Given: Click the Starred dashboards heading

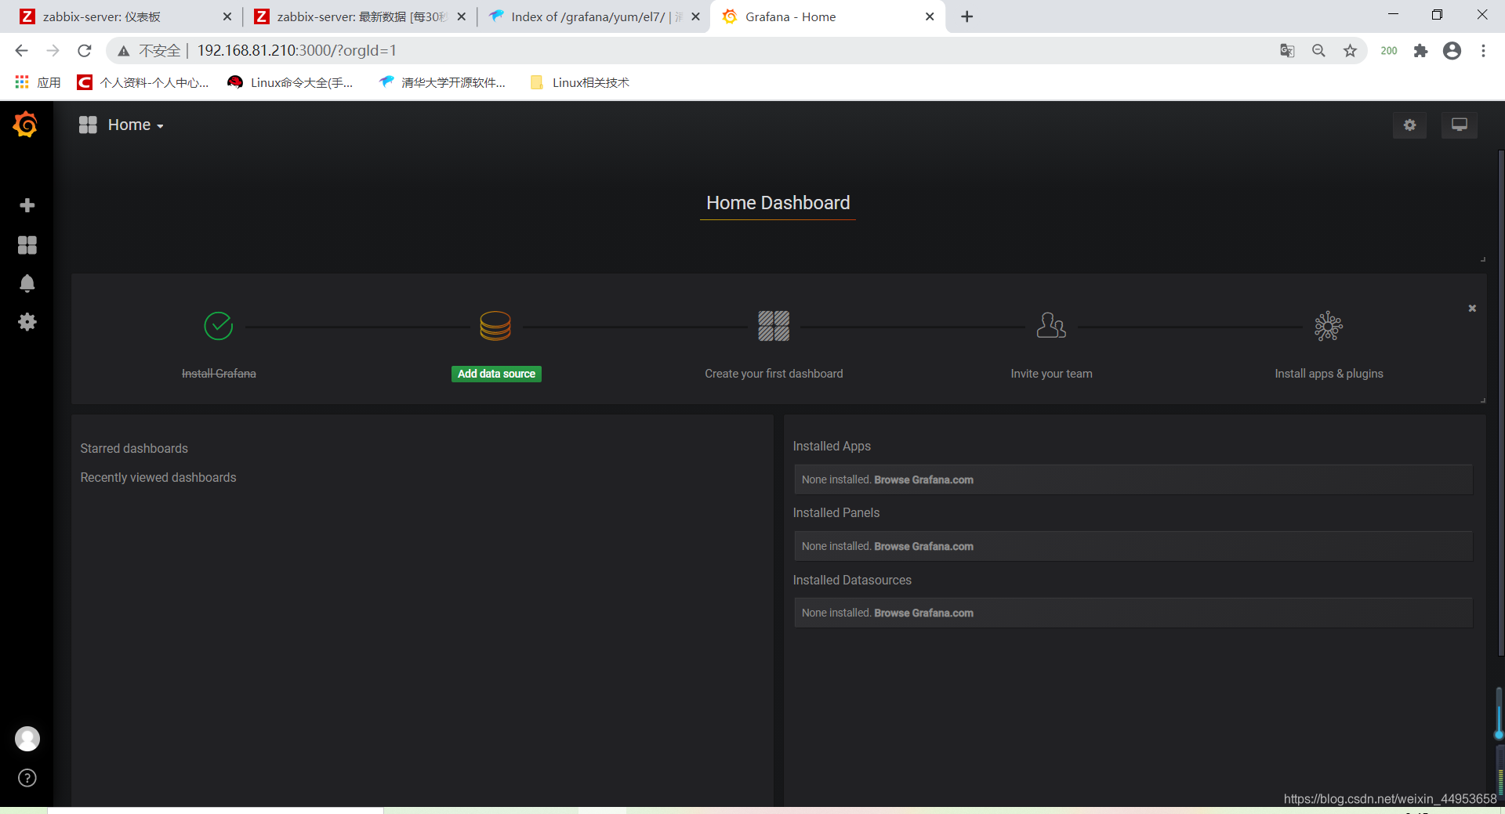Looking at the screenshot, I should tap(134, 448).
